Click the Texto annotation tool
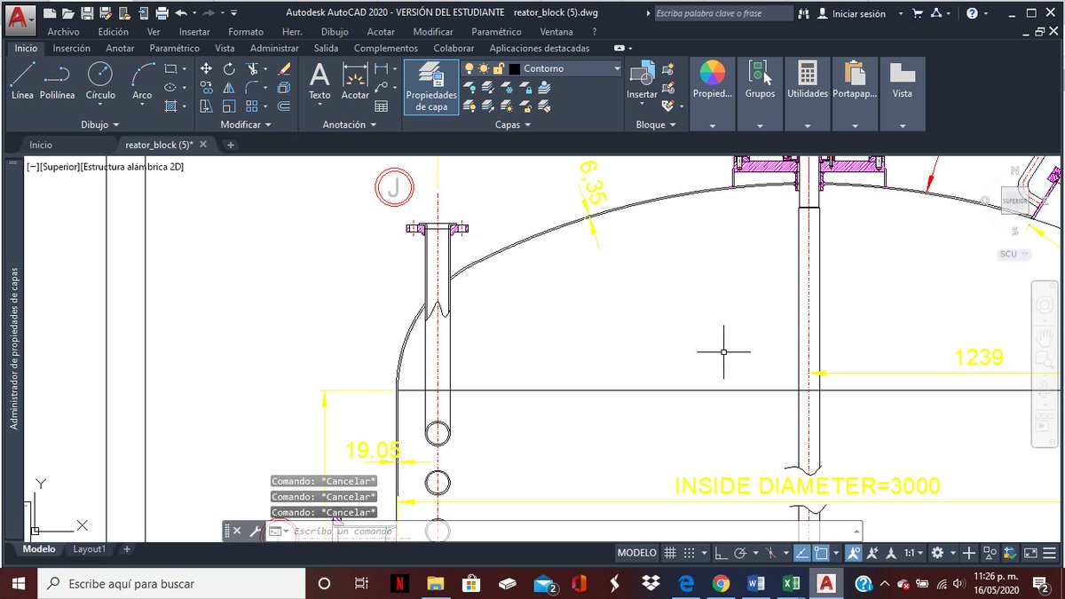The width and height of the screenshot is (1065, 599). pyautogui.click(x=319, y=81)
